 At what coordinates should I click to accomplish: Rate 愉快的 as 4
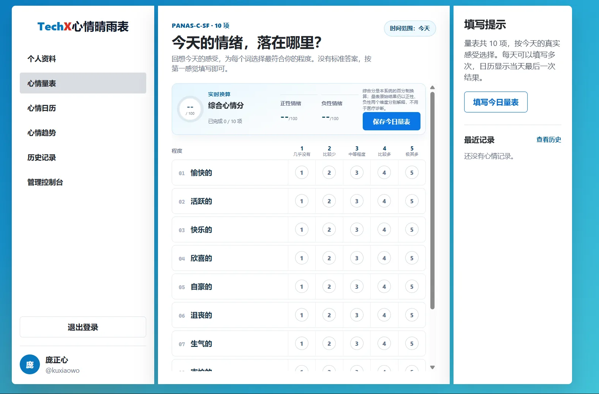tap(384, 172)
